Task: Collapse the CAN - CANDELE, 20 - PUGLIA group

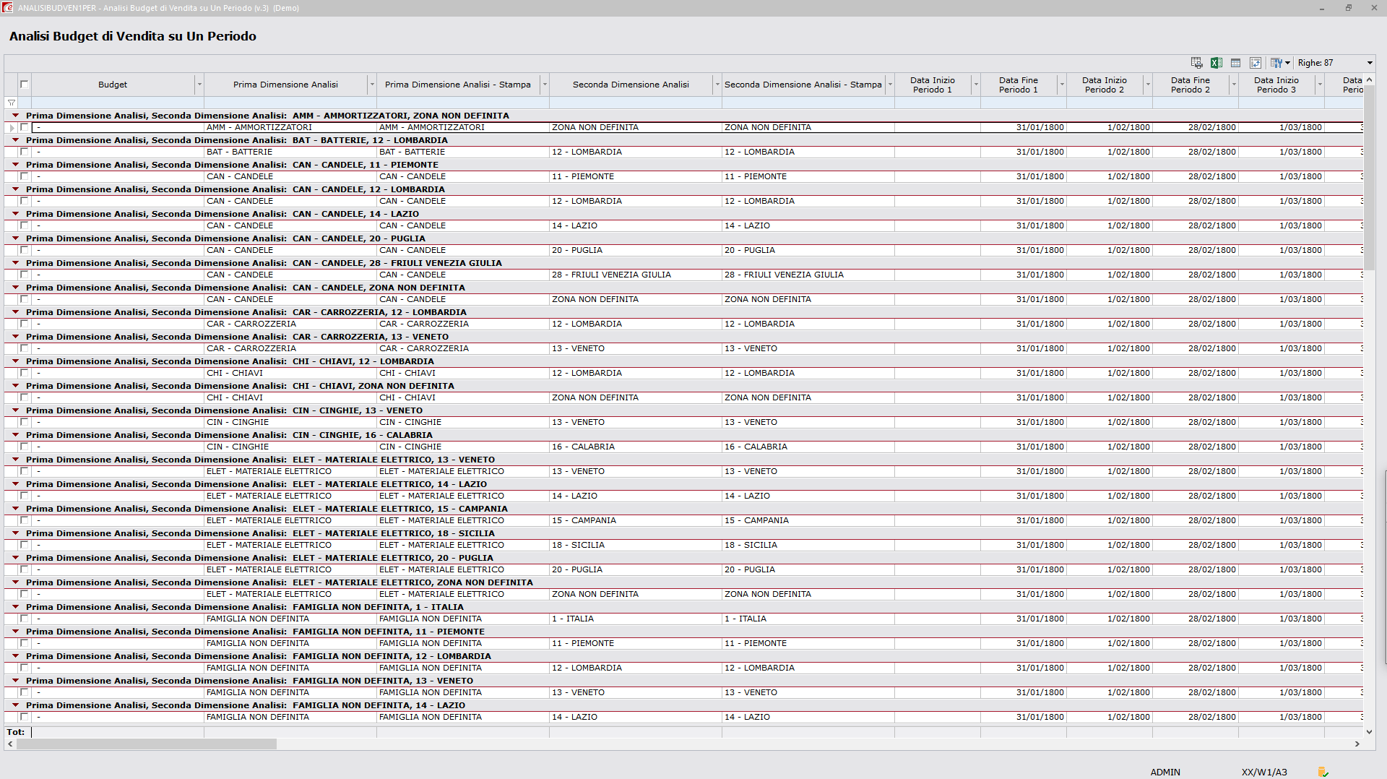Action: pos(15,238)
